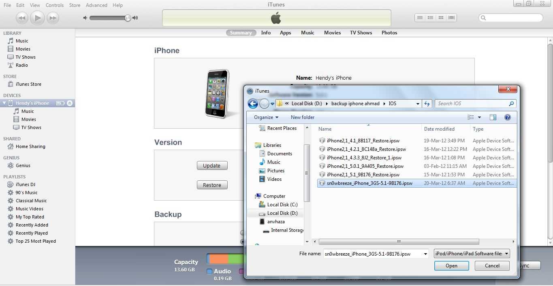The image size is (553, 286).
Task: Click the Next track fast-forward button
Action: pos(53,18)
